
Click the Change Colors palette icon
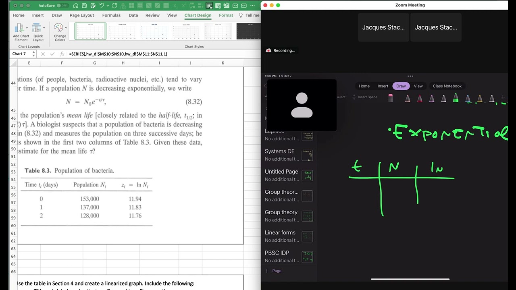[58, 28]
